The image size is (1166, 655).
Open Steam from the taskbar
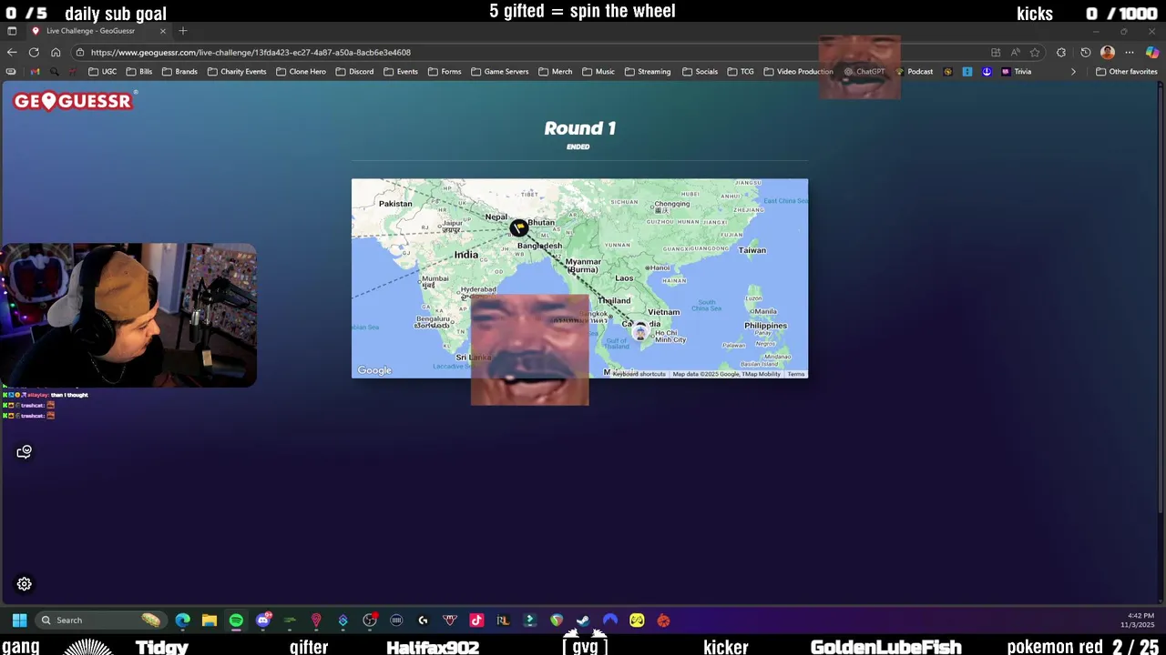[583, 620]
